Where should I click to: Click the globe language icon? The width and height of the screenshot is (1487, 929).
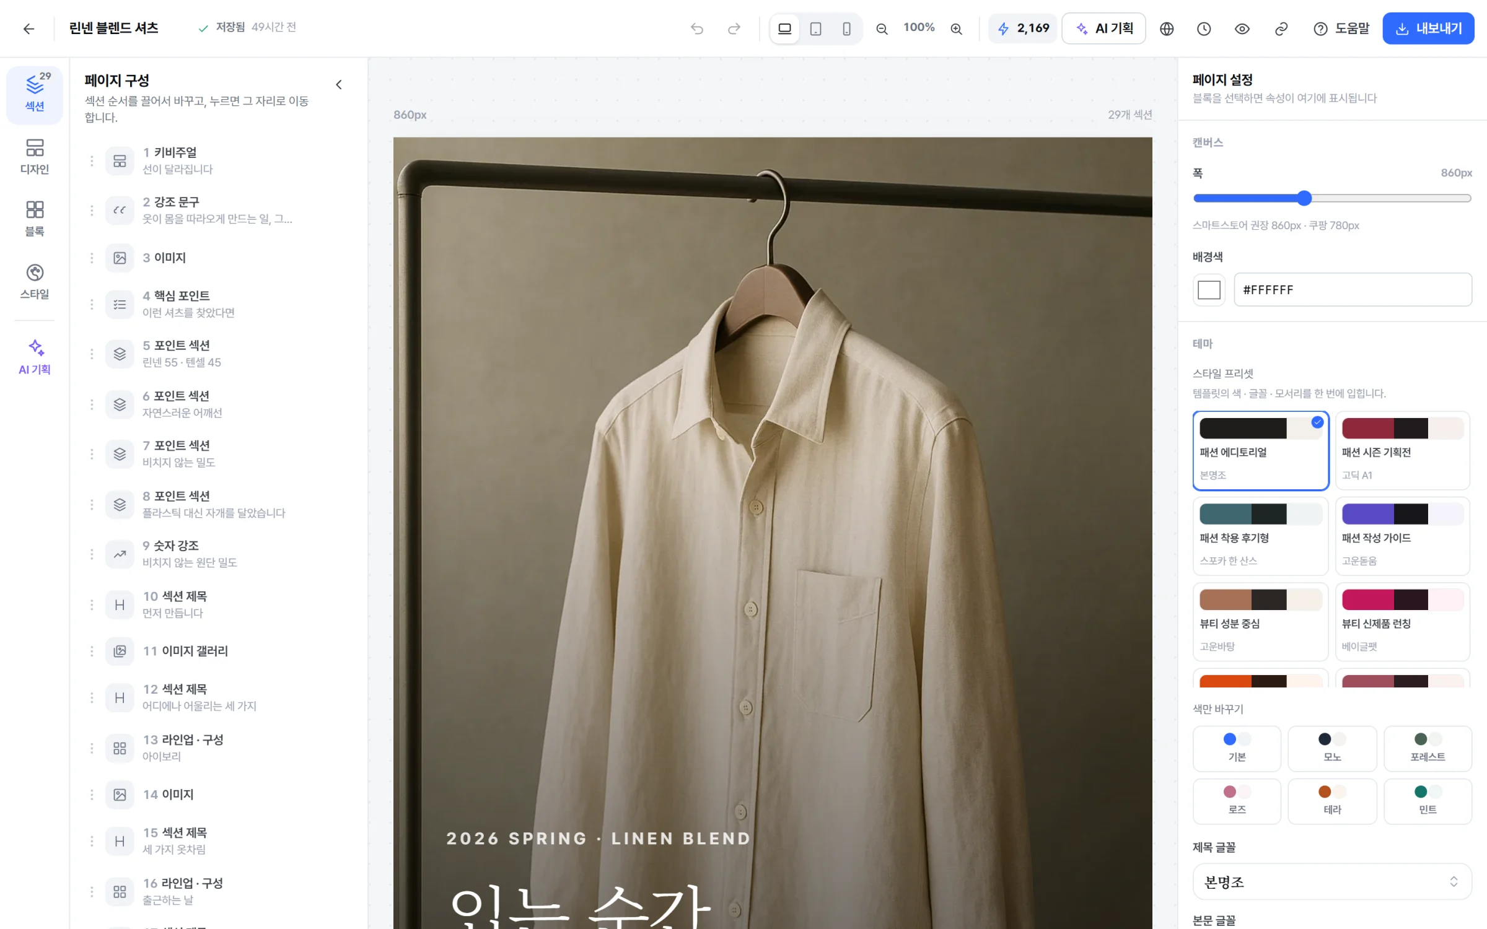tap(1167, 28)
